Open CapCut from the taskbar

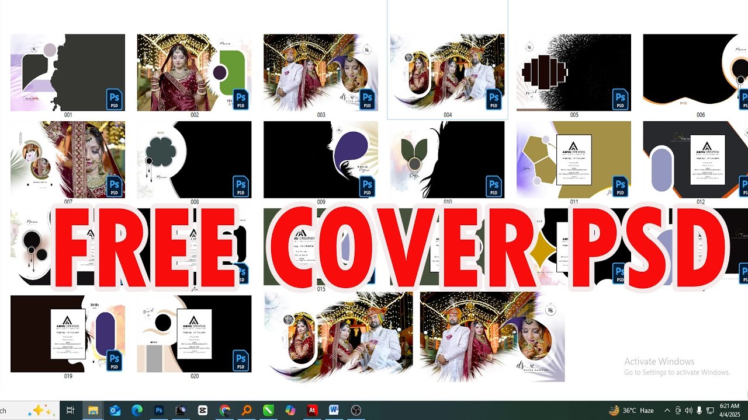pyautogui.click(x=203, y=411)
